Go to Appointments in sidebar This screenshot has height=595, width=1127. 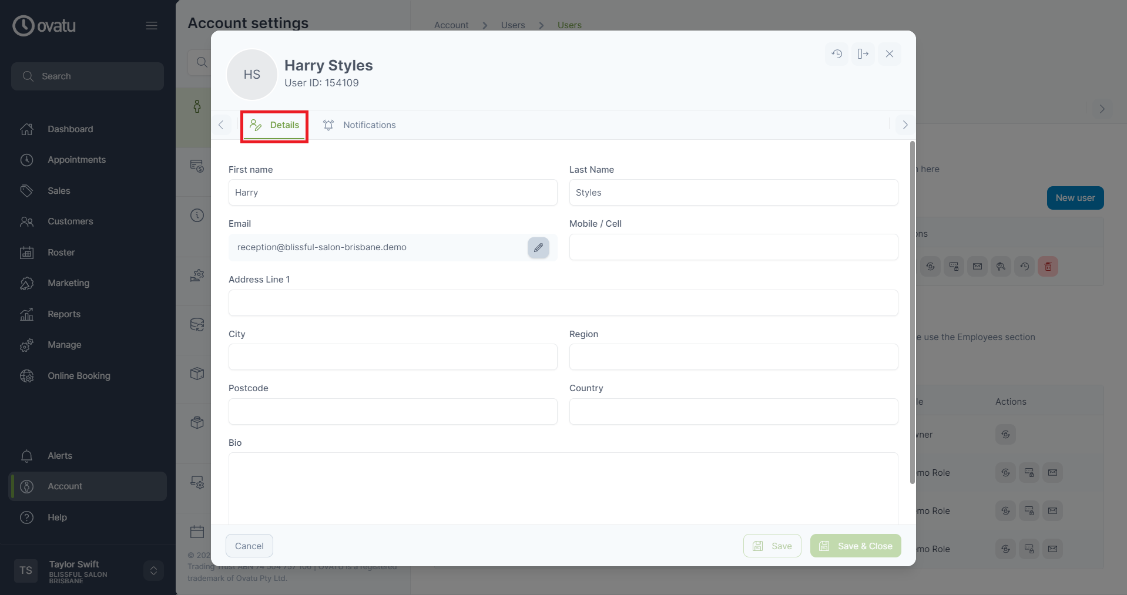[x=76, y=160]
